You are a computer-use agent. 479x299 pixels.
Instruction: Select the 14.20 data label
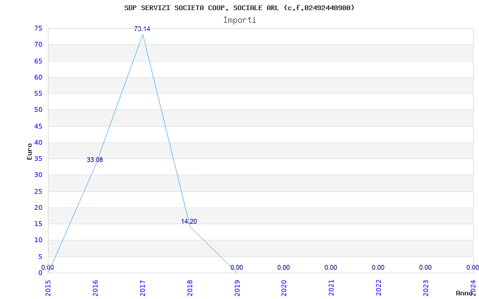click(x=189, y=221)
